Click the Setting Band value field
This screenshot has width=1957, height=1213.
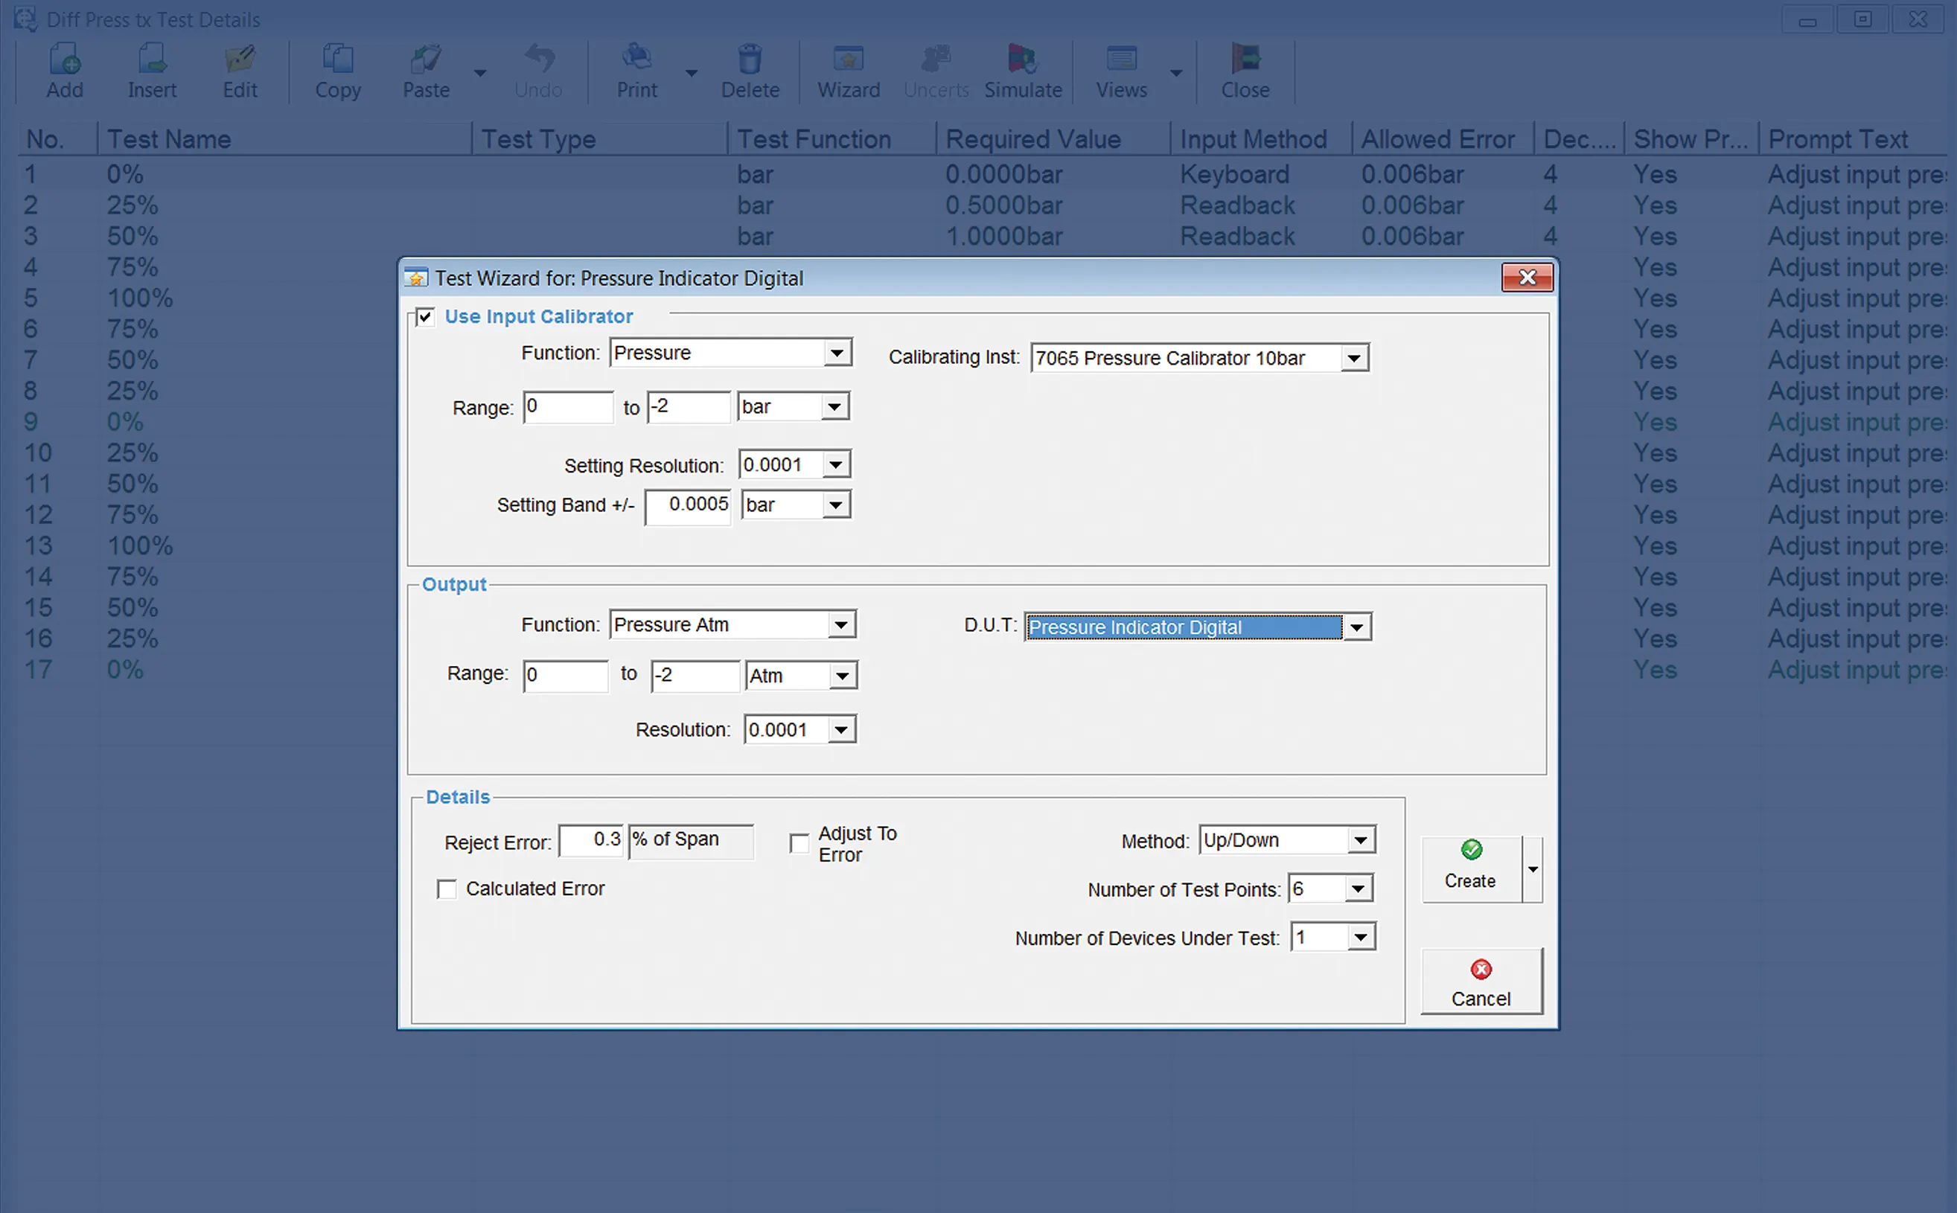coord(689,505)
